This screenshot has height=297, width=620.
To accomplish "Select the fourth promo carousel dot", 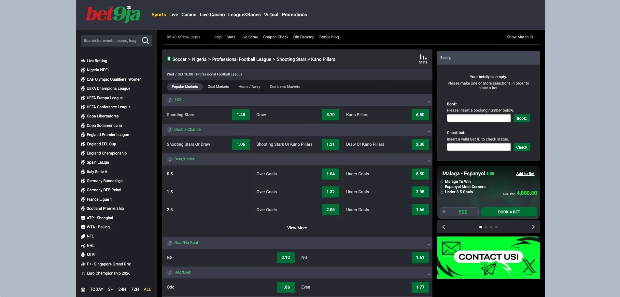I will (x=496, y=227).
